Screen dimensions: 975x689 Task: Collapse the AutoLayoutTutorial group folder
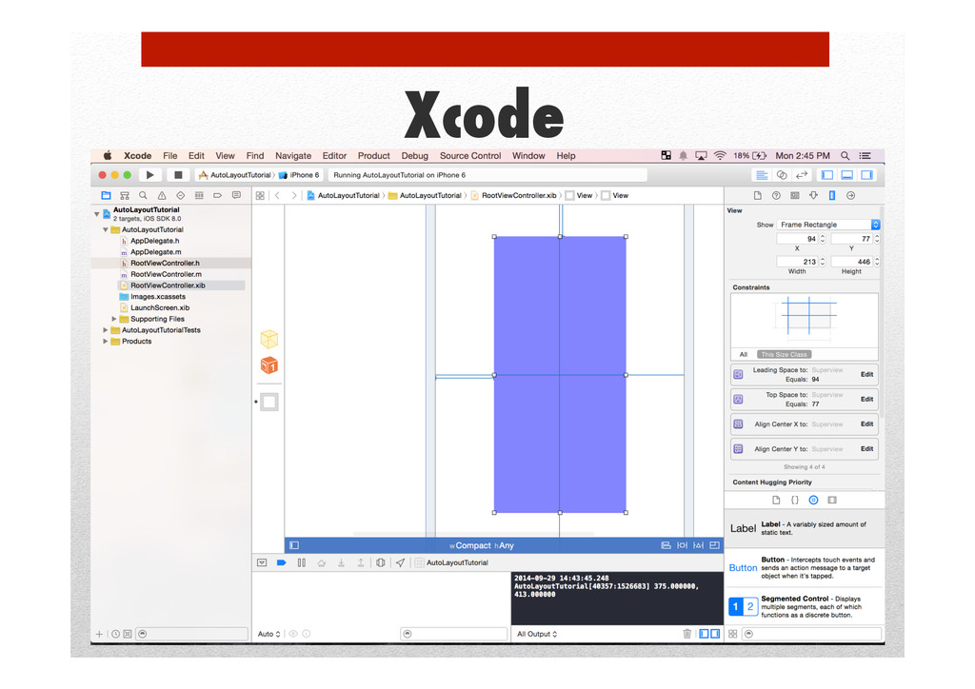pyautogui.click(x=105, y=230)
